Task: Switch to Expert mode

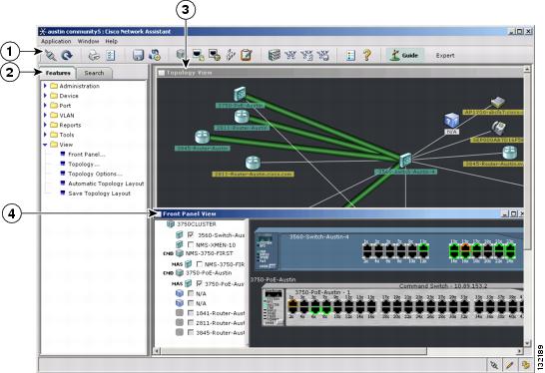Action: point(445,55)
